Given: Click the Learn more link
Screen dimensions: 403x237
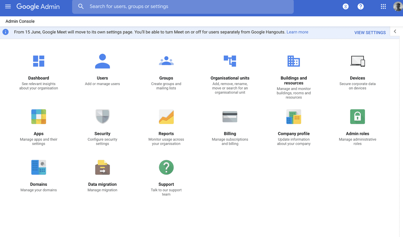Looking at the screenshot, I should click(297, 32).
